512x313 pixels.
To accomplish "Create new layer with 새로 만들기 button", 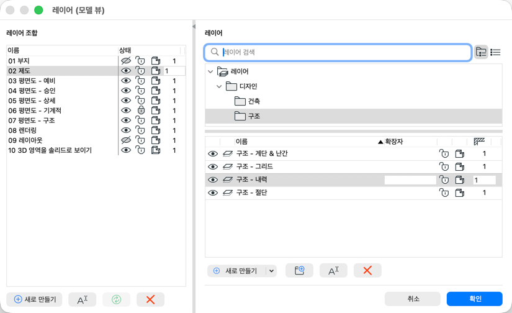I will 237,271.
